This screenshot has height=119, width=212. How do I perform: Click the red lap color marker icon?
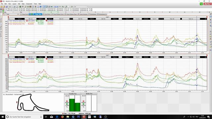pyautogui.click(x=3, y=9)
